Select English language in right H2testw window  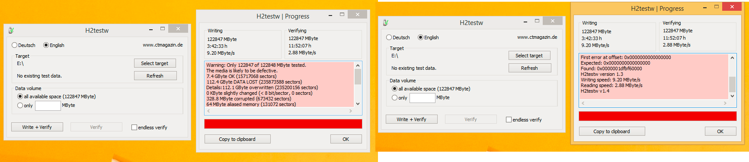pos(428,37)
